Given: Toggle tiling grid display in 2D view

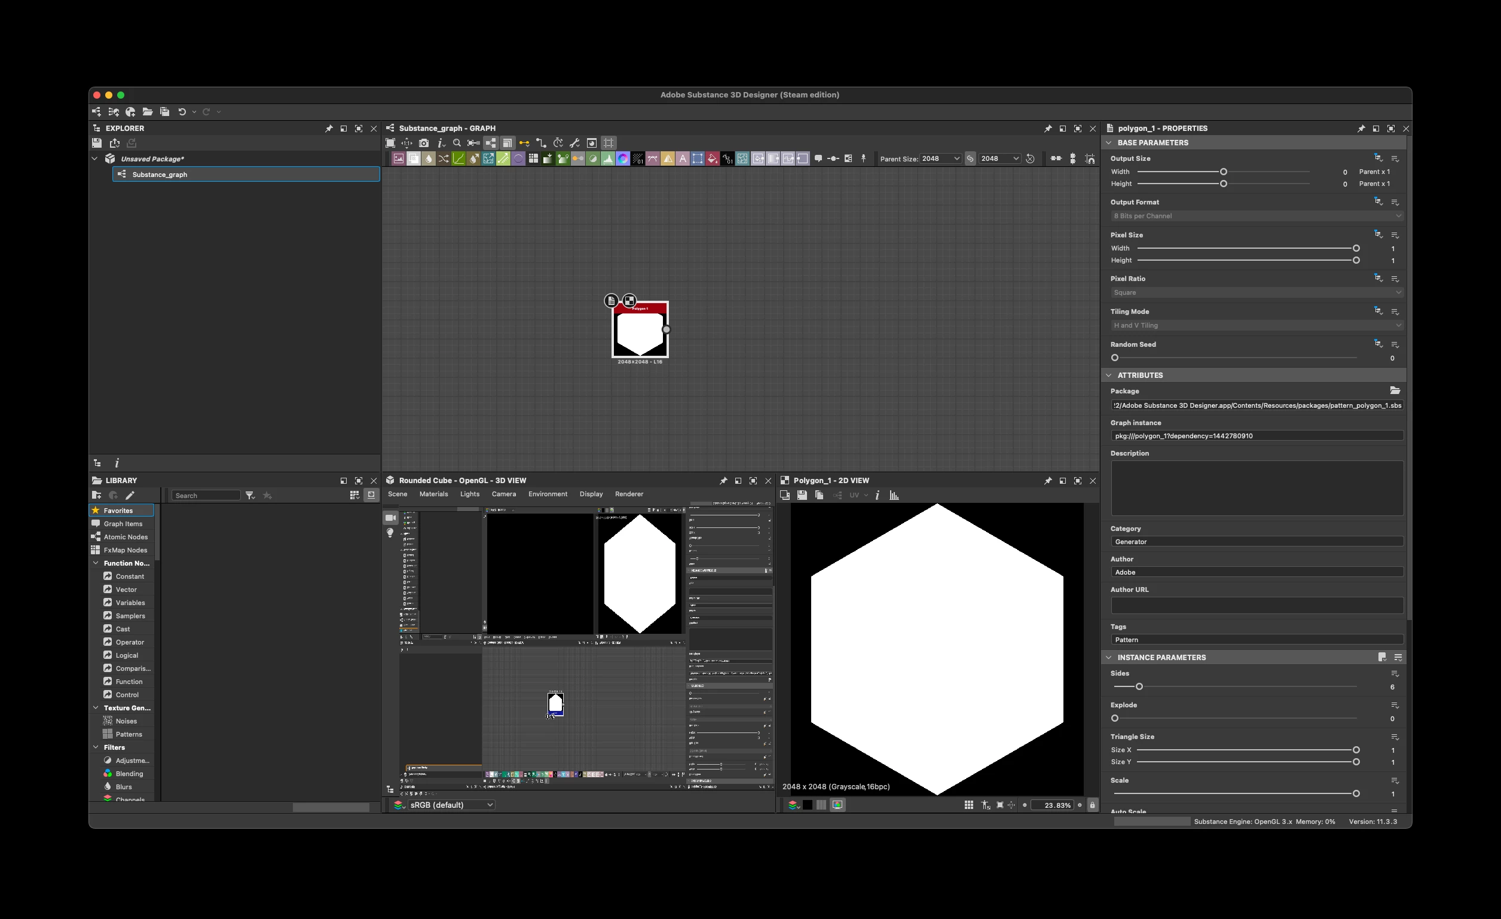Looking at the screenshot, I should (968, 805).
